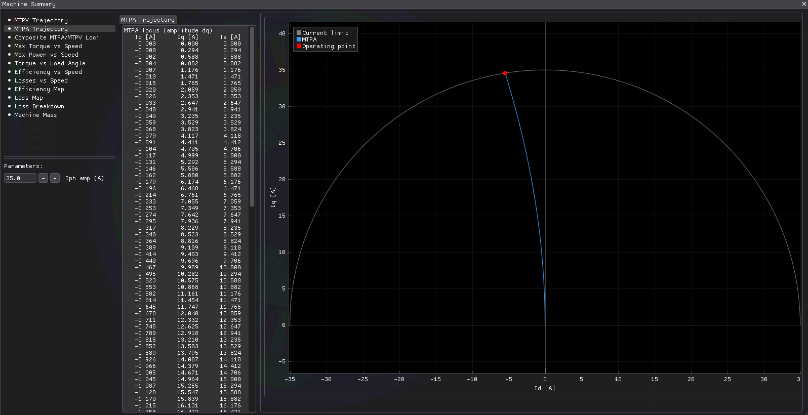
Task: Select Is value 10.000 in table
Action: (x=230, y=267)
